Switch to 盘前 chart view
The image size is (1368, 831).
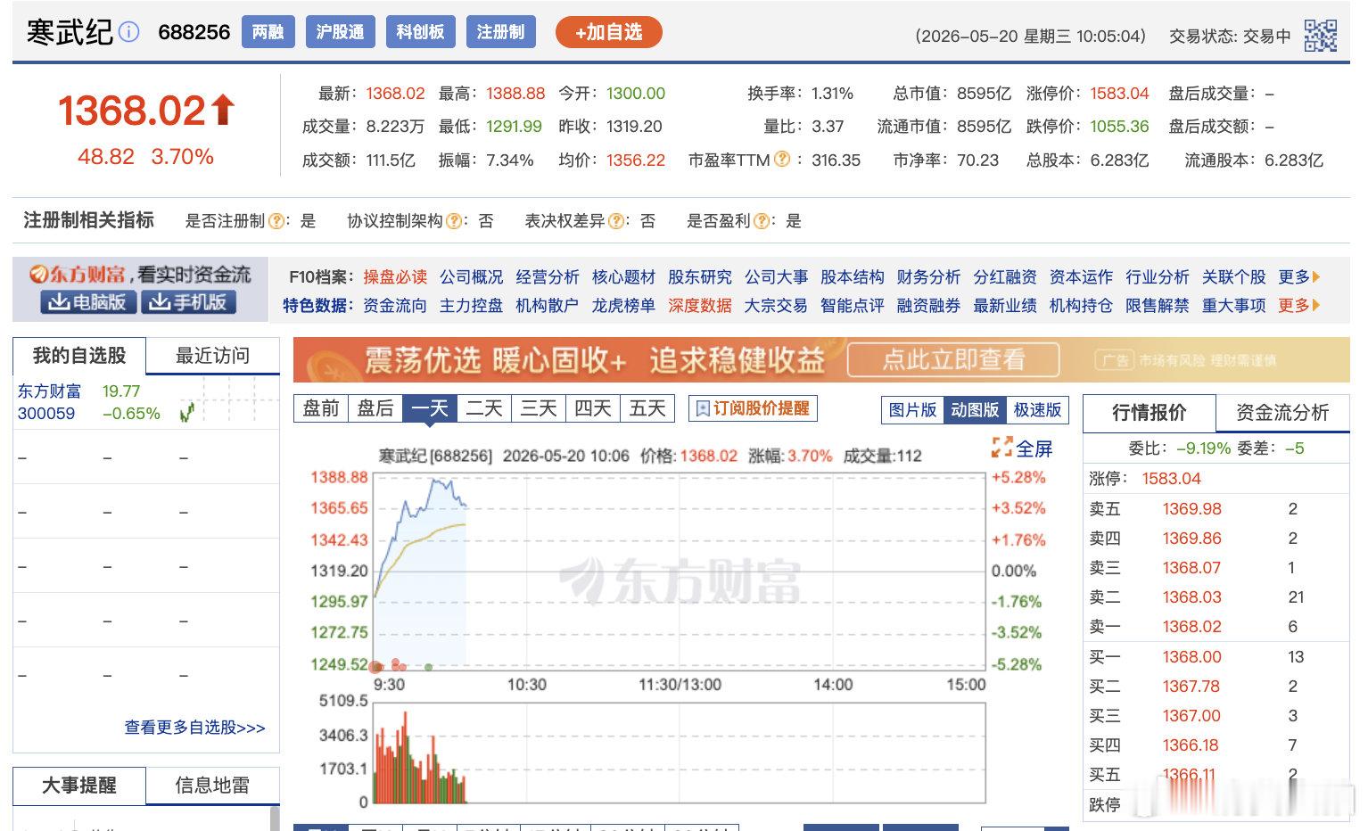[320, 408]
